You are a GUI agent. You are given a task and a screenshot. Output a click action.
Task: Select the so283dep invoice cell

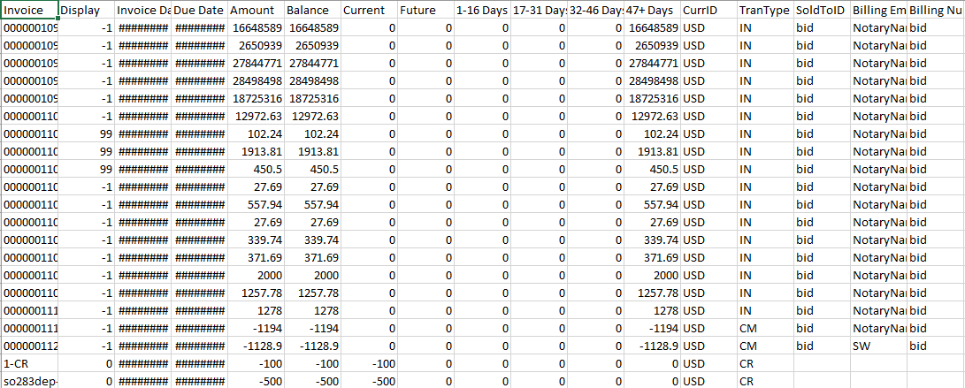[29, 381]
